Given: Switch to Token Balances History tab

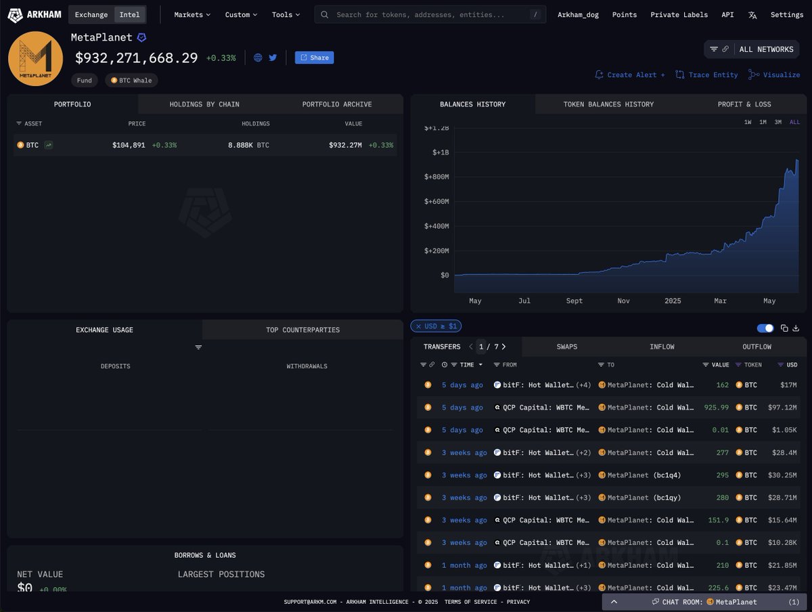Looking at the screenshot, I should pyautogui.click(x=608, y=104).
